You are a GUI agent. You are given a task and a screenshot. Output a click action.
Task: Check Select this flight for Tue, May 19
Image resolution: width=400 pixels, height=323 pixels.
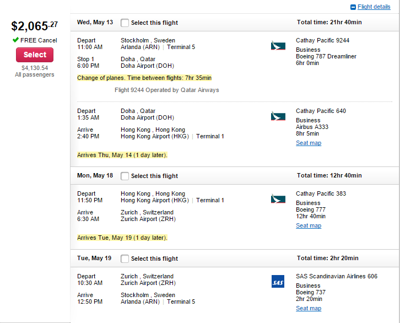pos(125,259)
